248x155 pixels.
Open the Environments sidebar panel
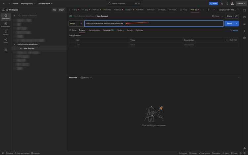pyautogui.click(x=6, y=25)
